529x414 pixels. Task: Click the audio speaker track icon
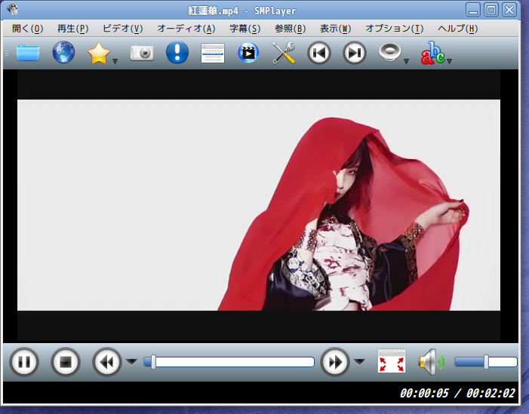click(x=390, y=53)
